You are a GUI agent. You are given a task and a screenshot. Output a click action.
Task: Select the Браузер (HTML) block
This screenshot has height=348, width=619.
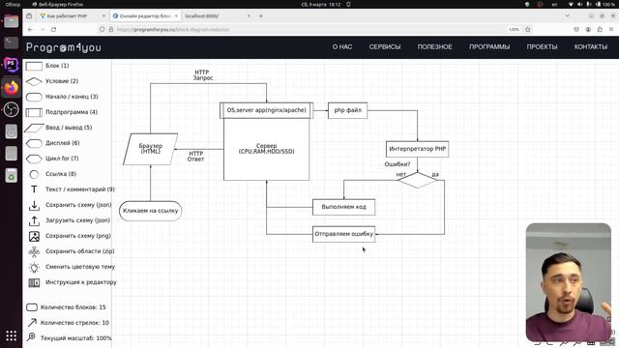pyautogui.click(x=151, y=149)
